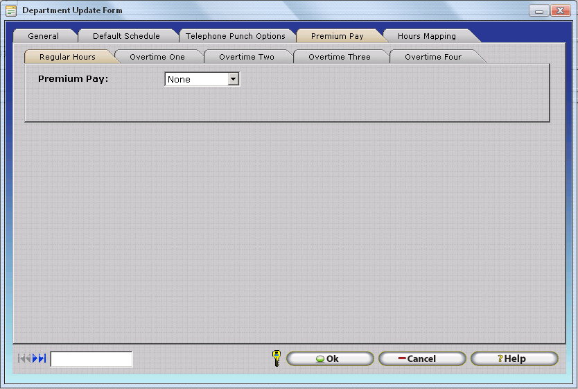Go to the Hours Mapping tab
This screenshot has height=389, width=578.
click(x=426, y=36)
